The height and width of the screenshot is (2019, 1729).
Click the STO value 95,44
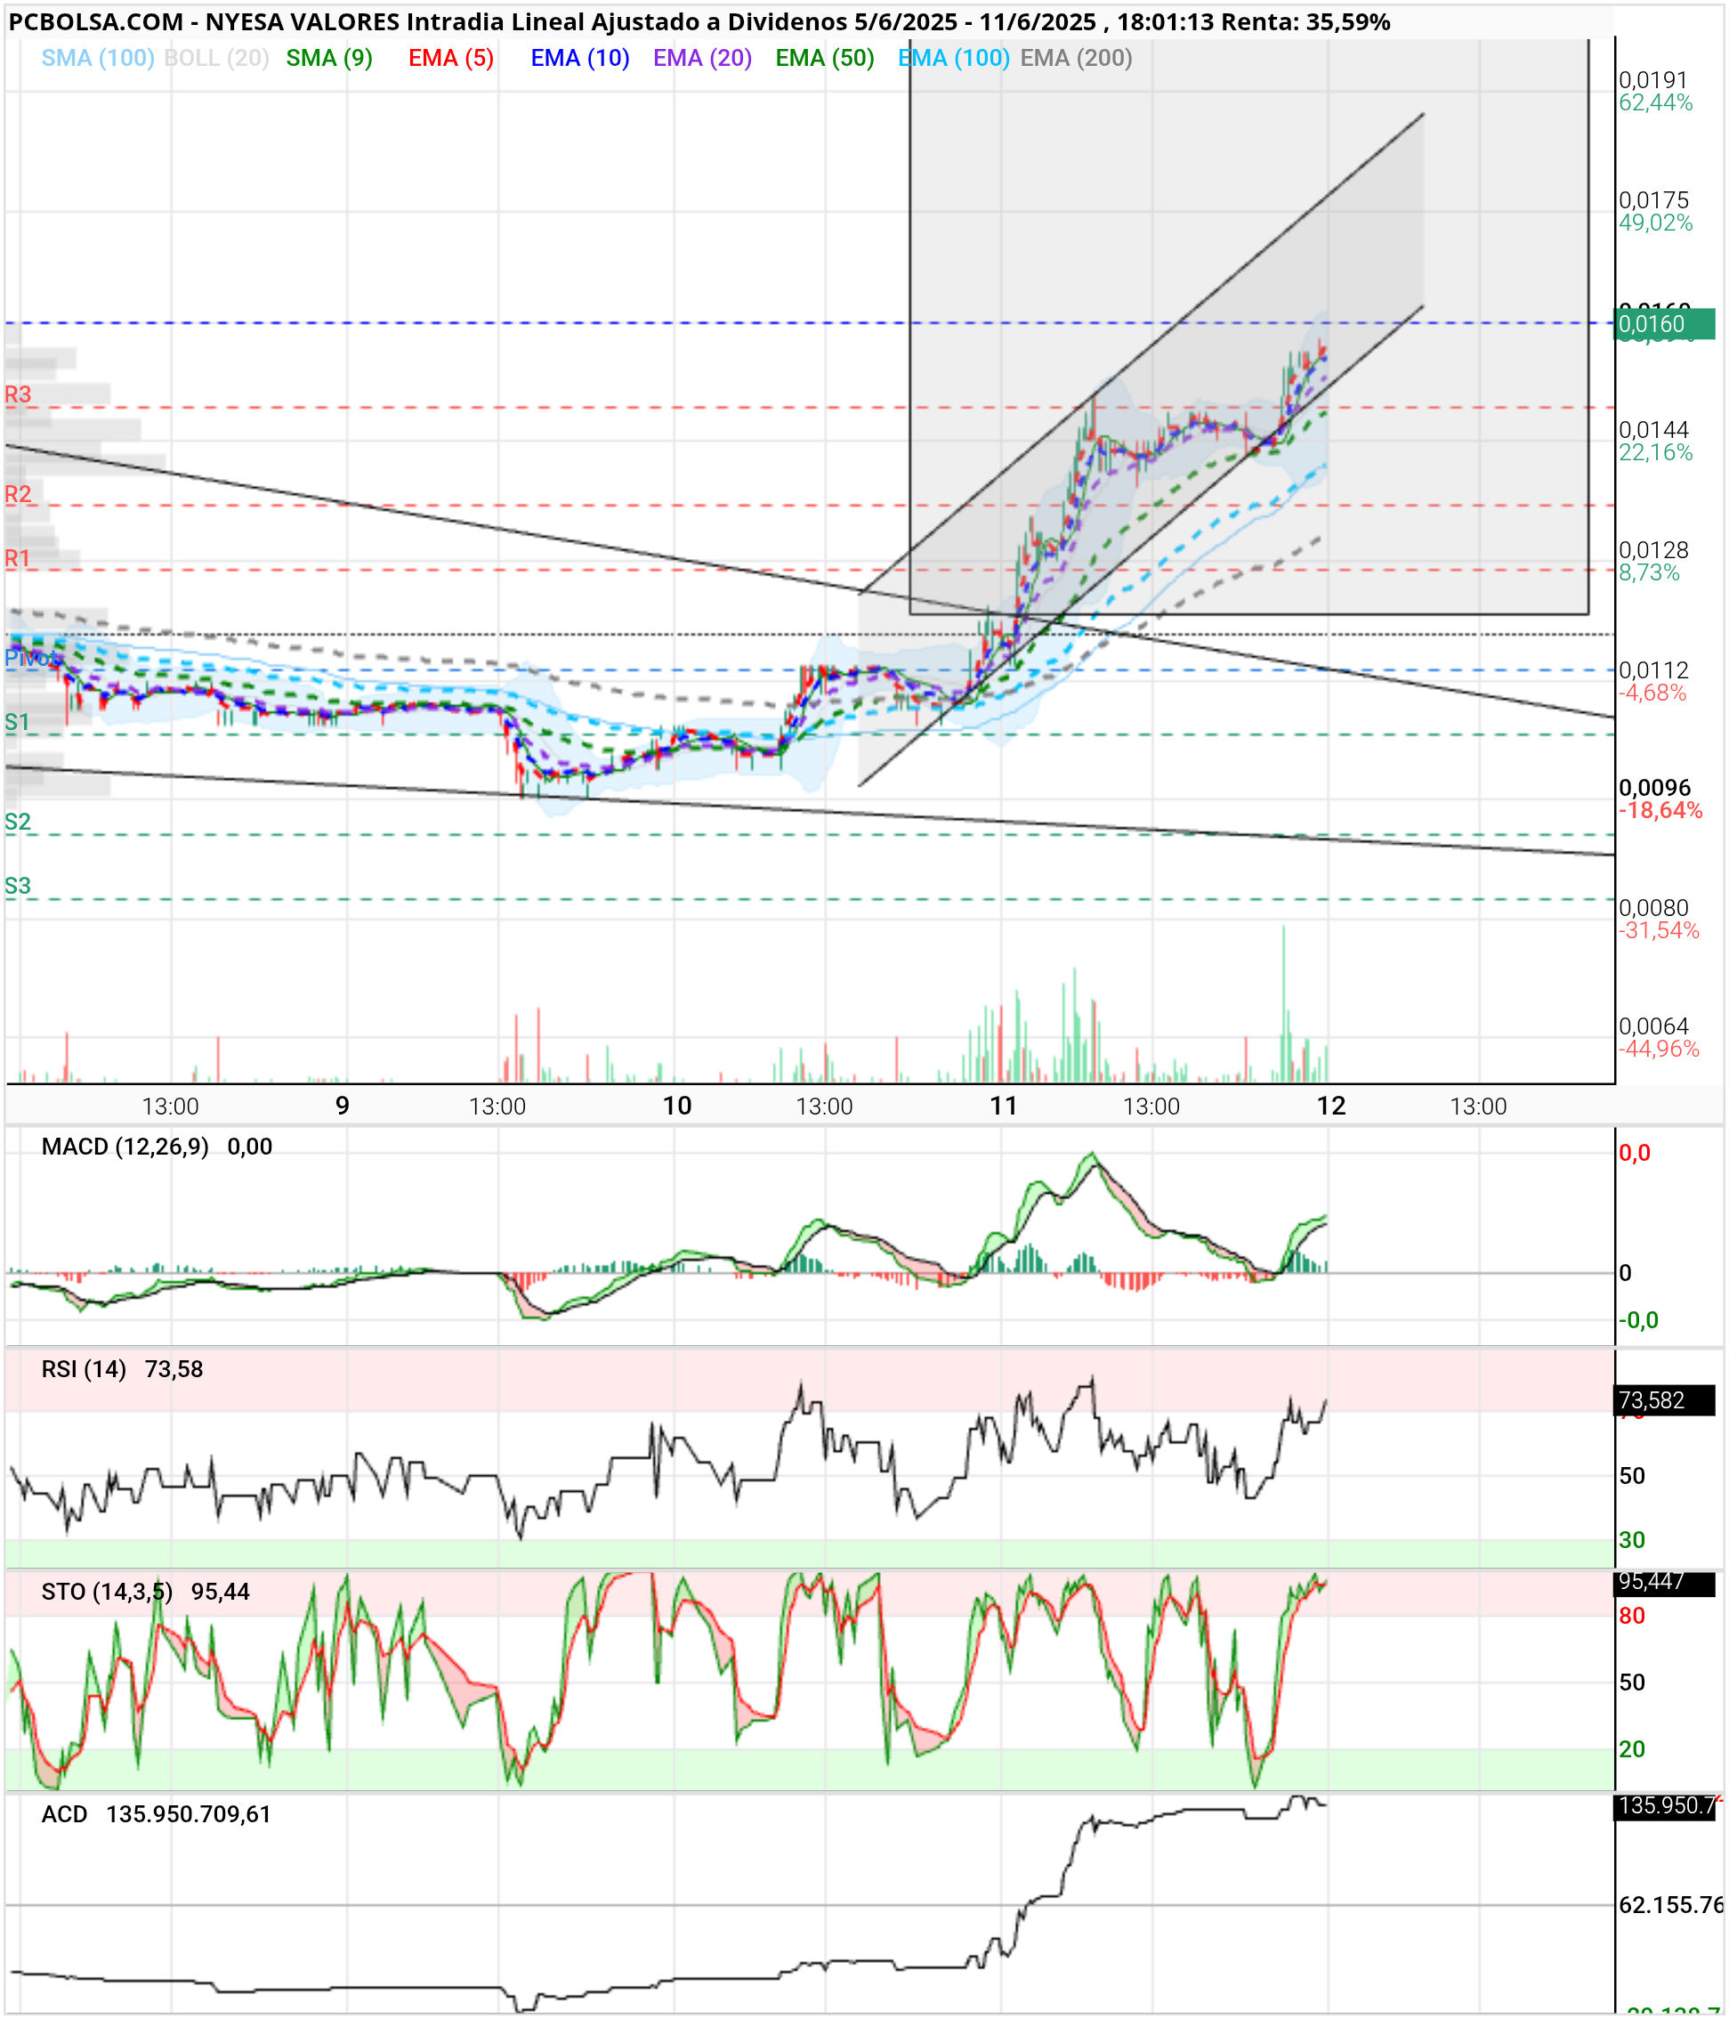click(x=220, y=1591)
